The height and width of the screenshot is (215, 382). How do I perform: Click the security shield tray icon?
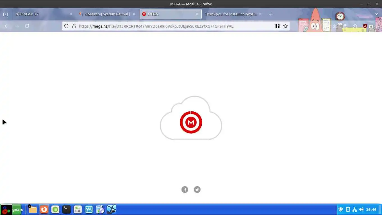(x=341, y=209)
